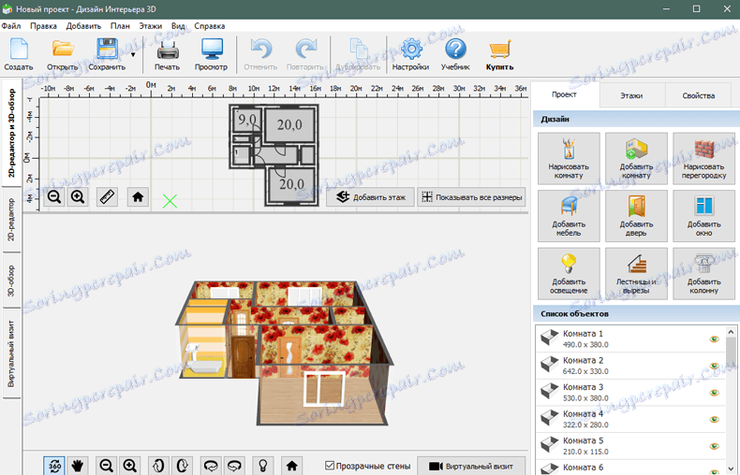Click the ruler measurement tool icon
The image size is (740, 475).
[107, 197]
